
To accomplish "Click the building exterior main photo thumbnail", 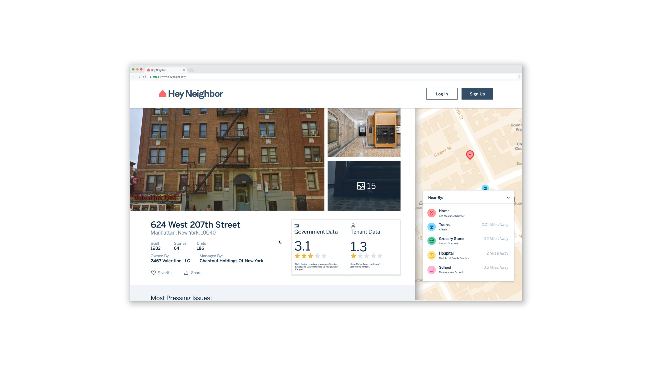I will [x=227, y=159].
